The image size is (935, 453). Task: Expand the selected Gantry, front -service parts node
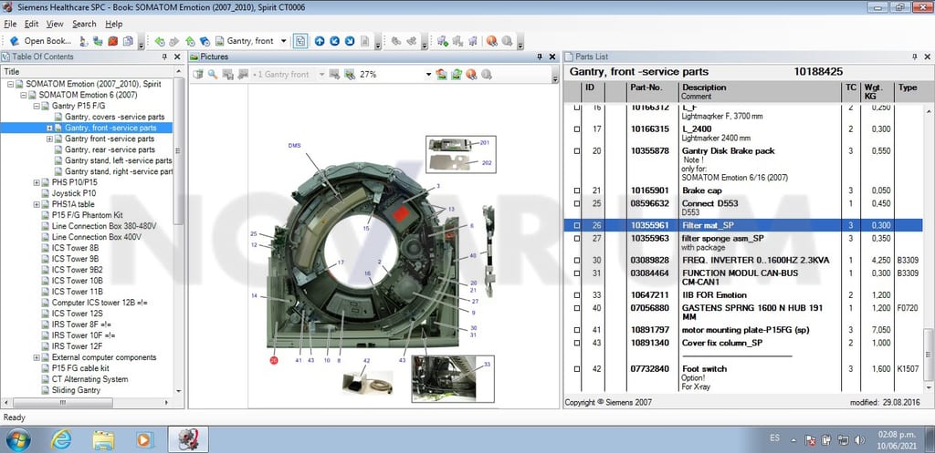(x=49, y=128)
